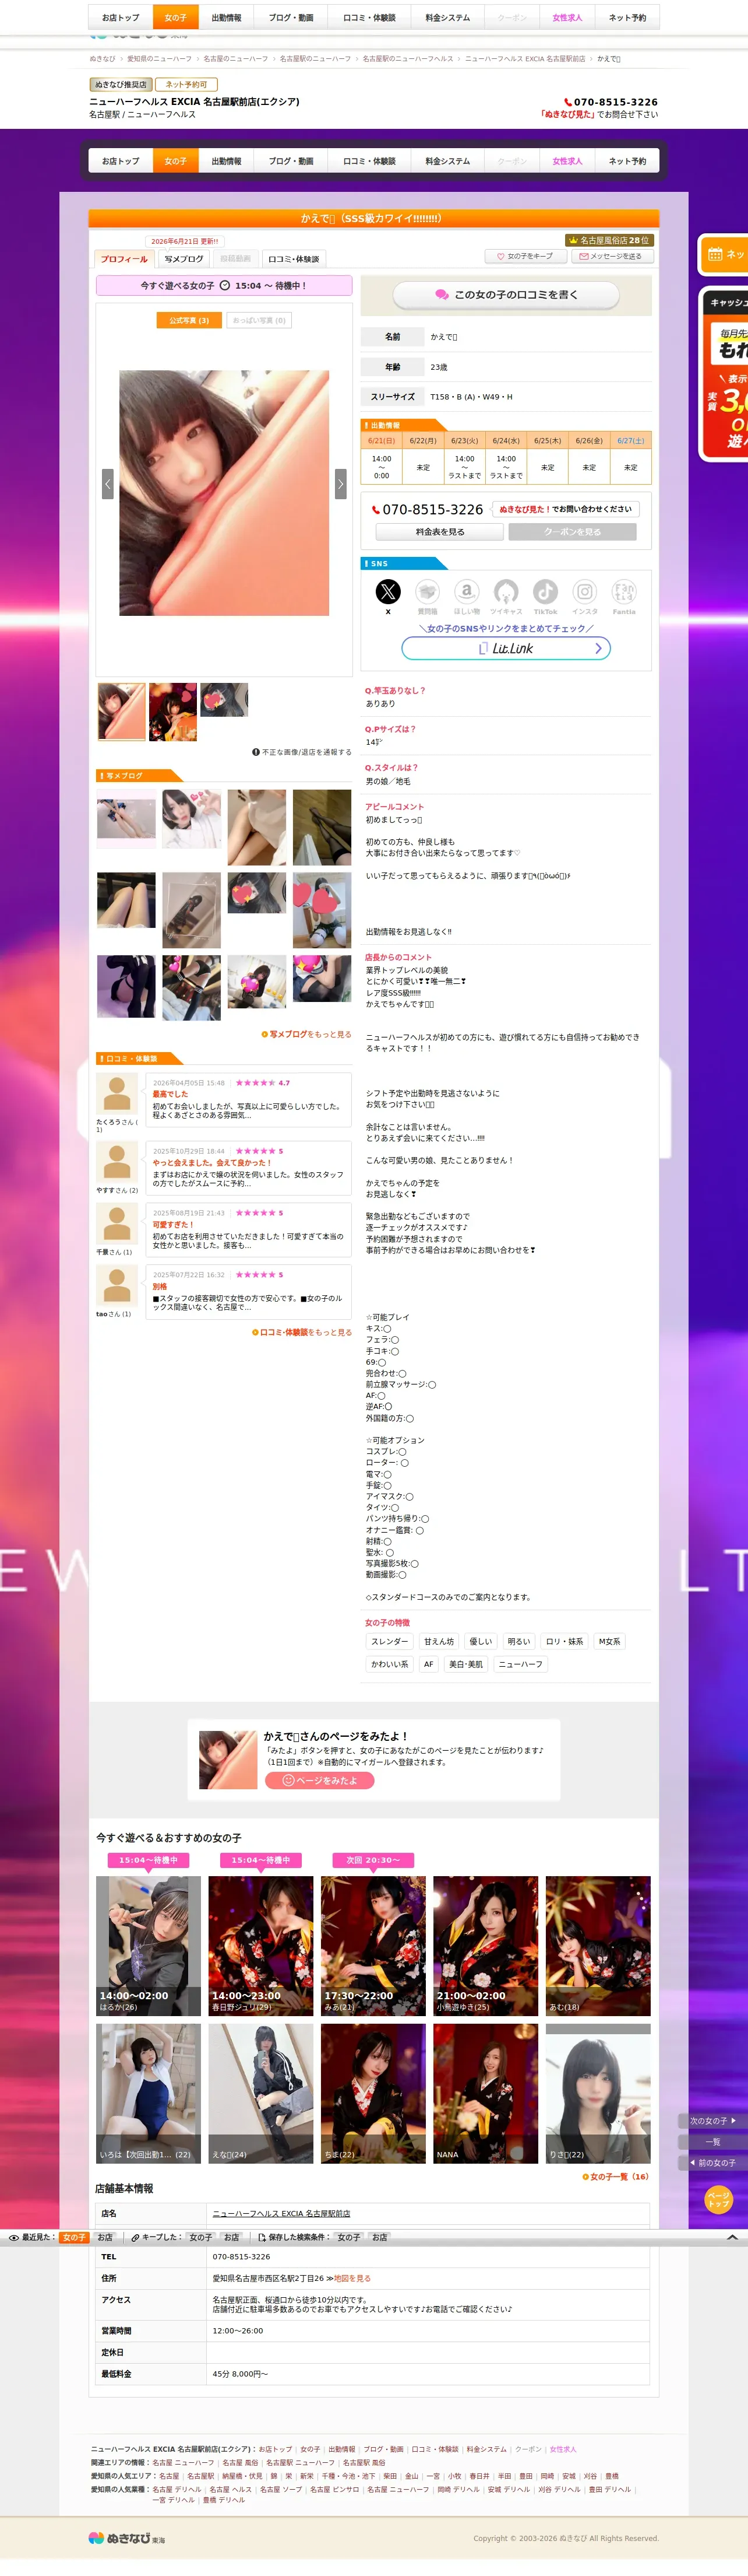Open the Lit.Link button
This screenshot has width=748, height=2576.
(x=506, y=648)
